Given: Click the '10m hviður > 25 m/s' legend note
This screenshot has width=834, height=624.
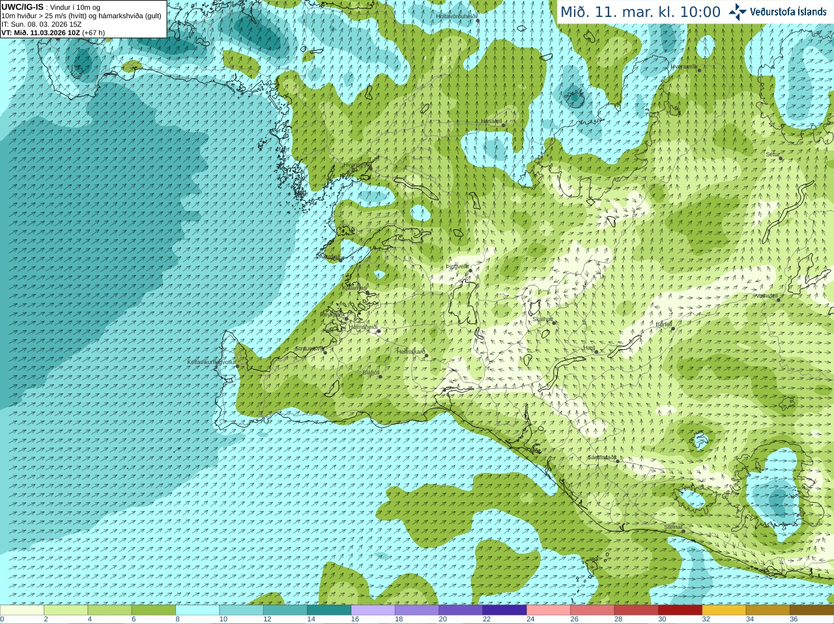Looking at the screenshot, I should click(x=81, y=16).
